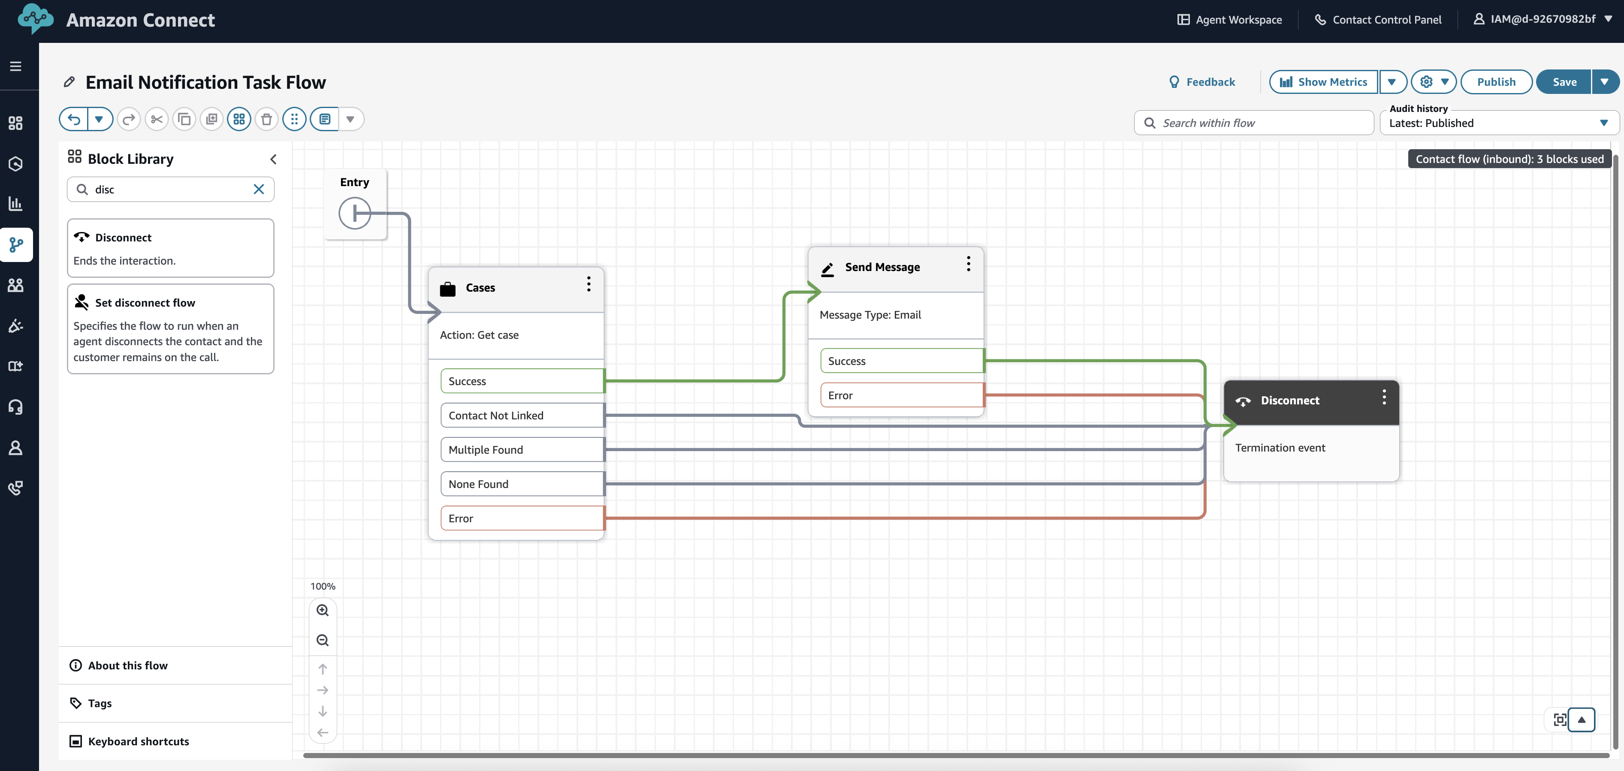Fit flow to screen using bottom-right toggle
This screenshot has height=771, width=1624.
click(1561, 719)
